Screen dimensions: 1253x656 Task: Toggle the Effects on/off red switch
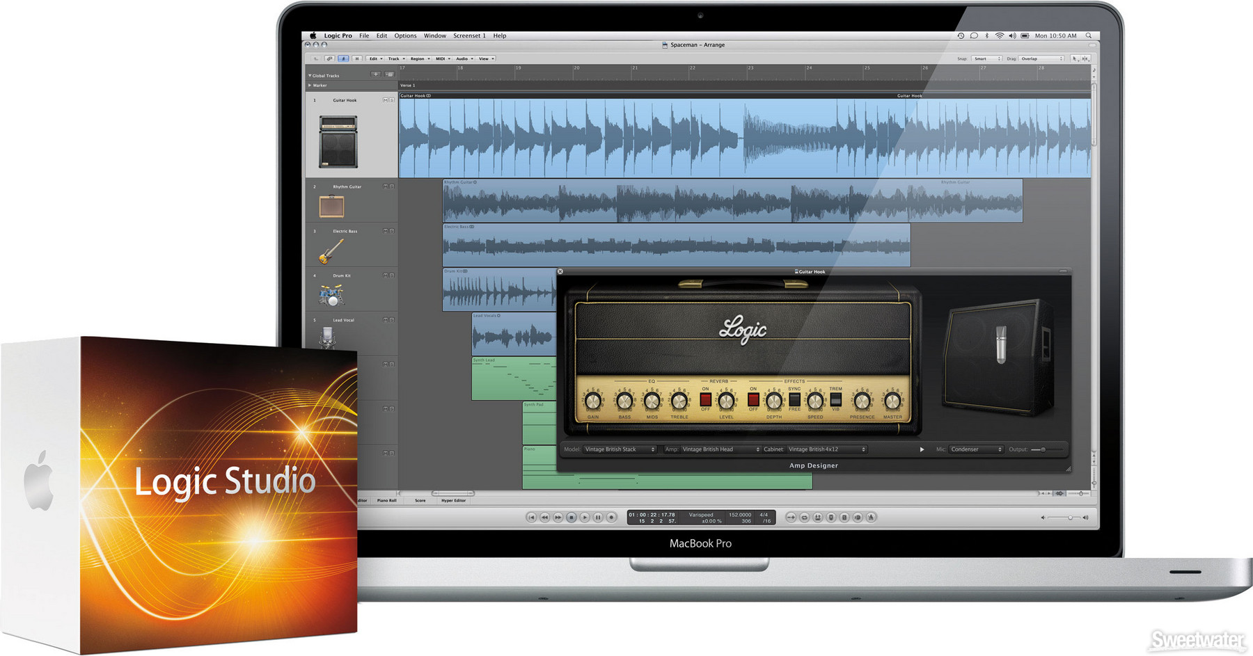(753, 399)
